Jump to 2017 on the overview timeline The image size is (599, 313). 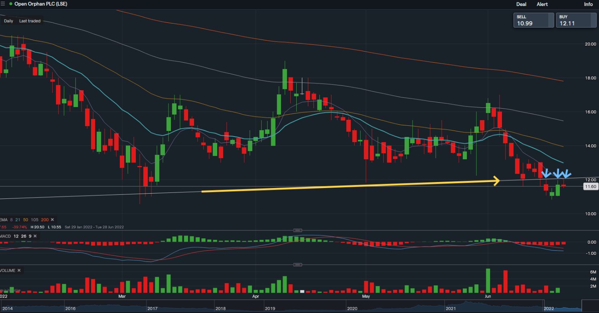tap(153, 309)
